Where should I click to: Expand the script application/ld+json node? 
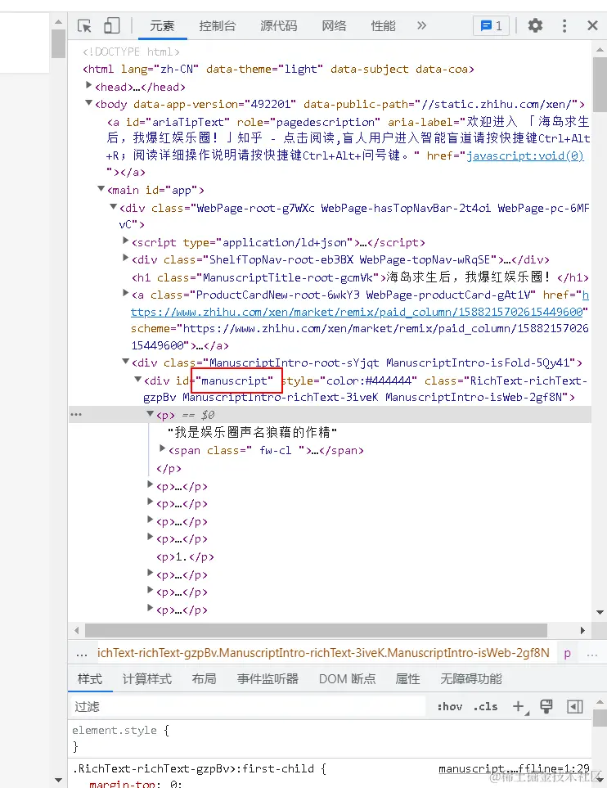[126, 241]
